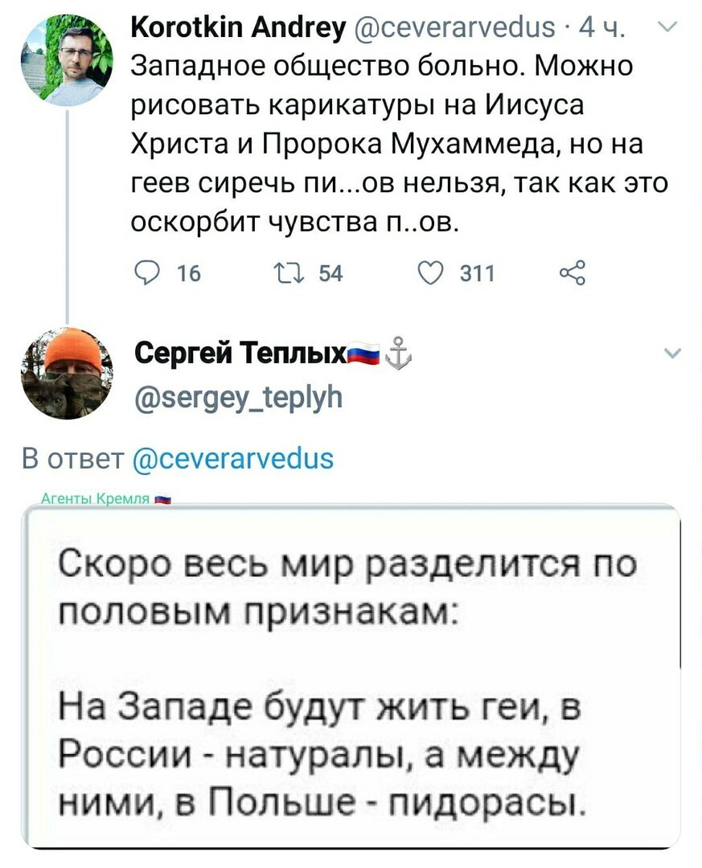This screenshot has height=868, width=702.
Task: Click the anchor emoji beside Сергей Теплых
Action: [398, 353]
